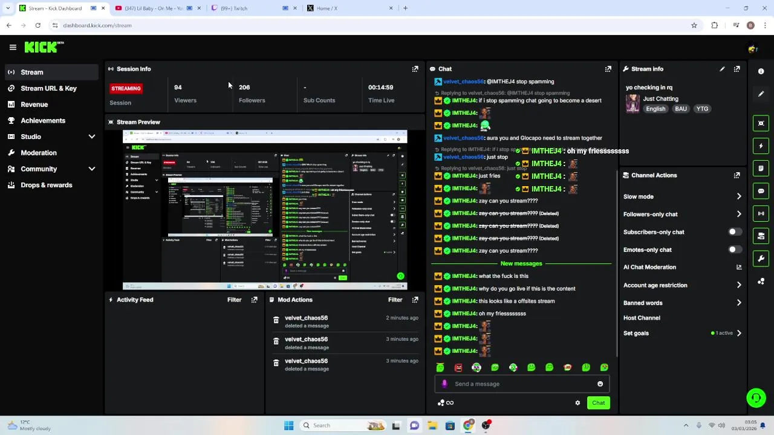The image size is (774, 435).
Task: Open Followers-only chat options arrow
Action: [739, 214]
